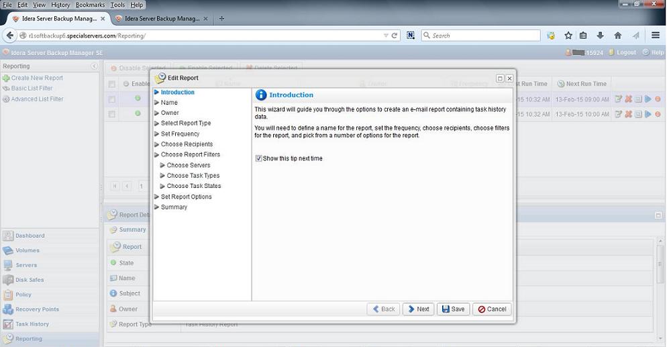This screenshot has height=347, width=667.
Task: Go to Set Report Options step
Action: tap(186, 197)
